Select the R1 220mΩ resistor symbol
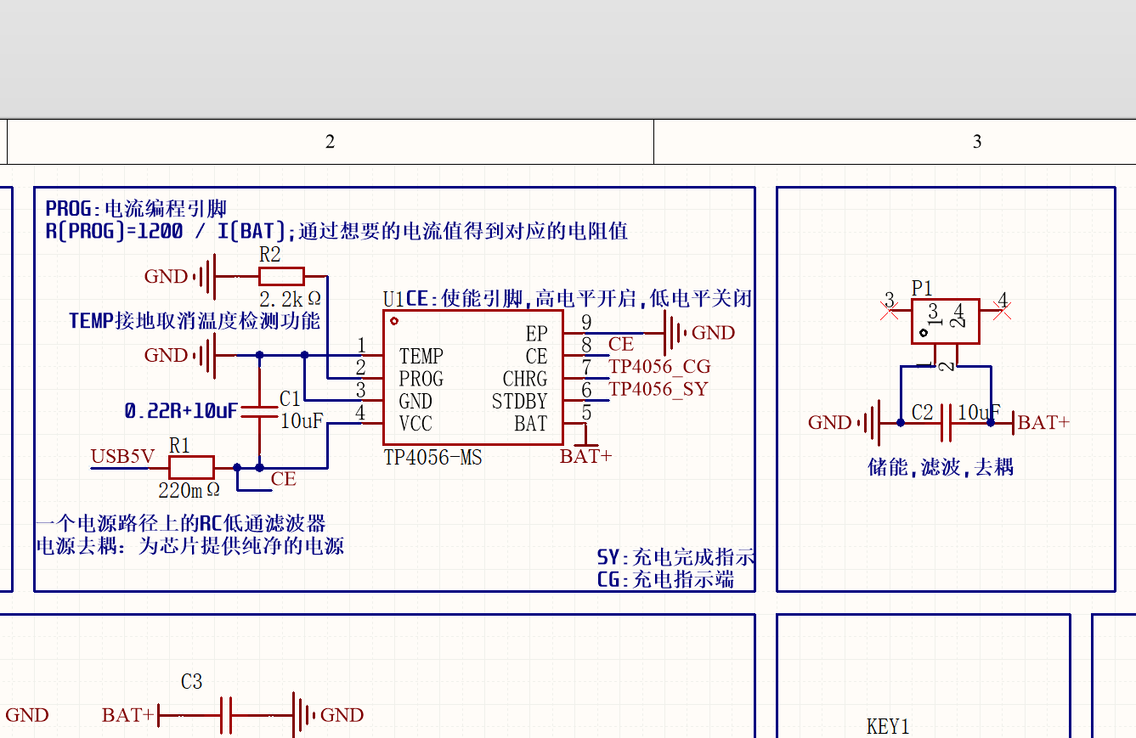The width and height of the screenshot is (1136, 738). [x=191, y=467]
